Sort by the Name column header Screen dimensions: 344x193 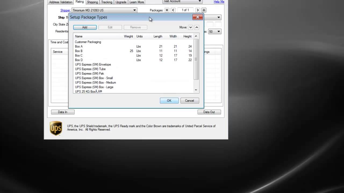(96, 36)
